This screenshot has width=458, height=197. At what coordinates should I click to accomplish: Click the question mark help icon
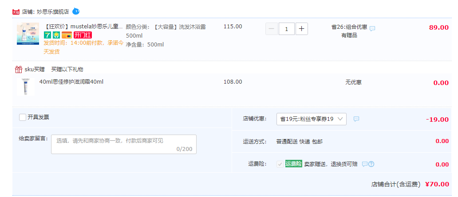[x=371, y=164]
